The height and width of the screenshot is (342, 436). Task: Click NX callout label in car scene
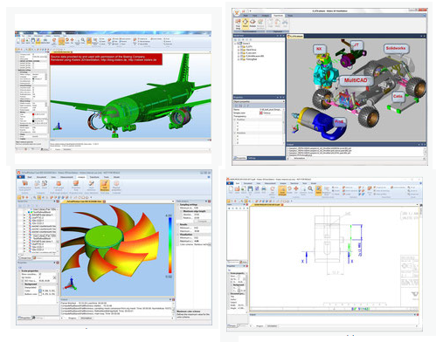[319, 49]
